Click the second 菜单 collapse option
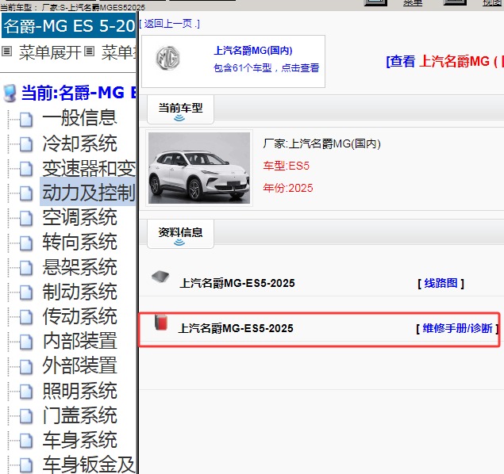 118,52
